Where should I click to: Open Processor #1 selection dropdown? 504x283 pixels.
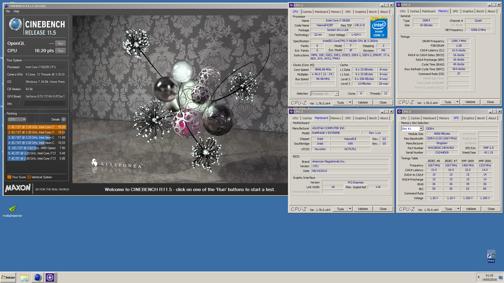[x=325, y=94]
